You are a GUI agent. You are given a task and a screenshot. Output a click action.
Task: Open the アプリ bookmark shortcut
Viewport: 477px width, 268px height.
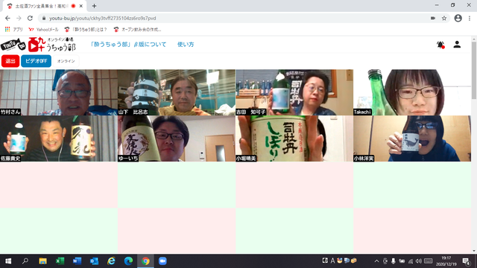pyautogui.click(x=13, y=30)
